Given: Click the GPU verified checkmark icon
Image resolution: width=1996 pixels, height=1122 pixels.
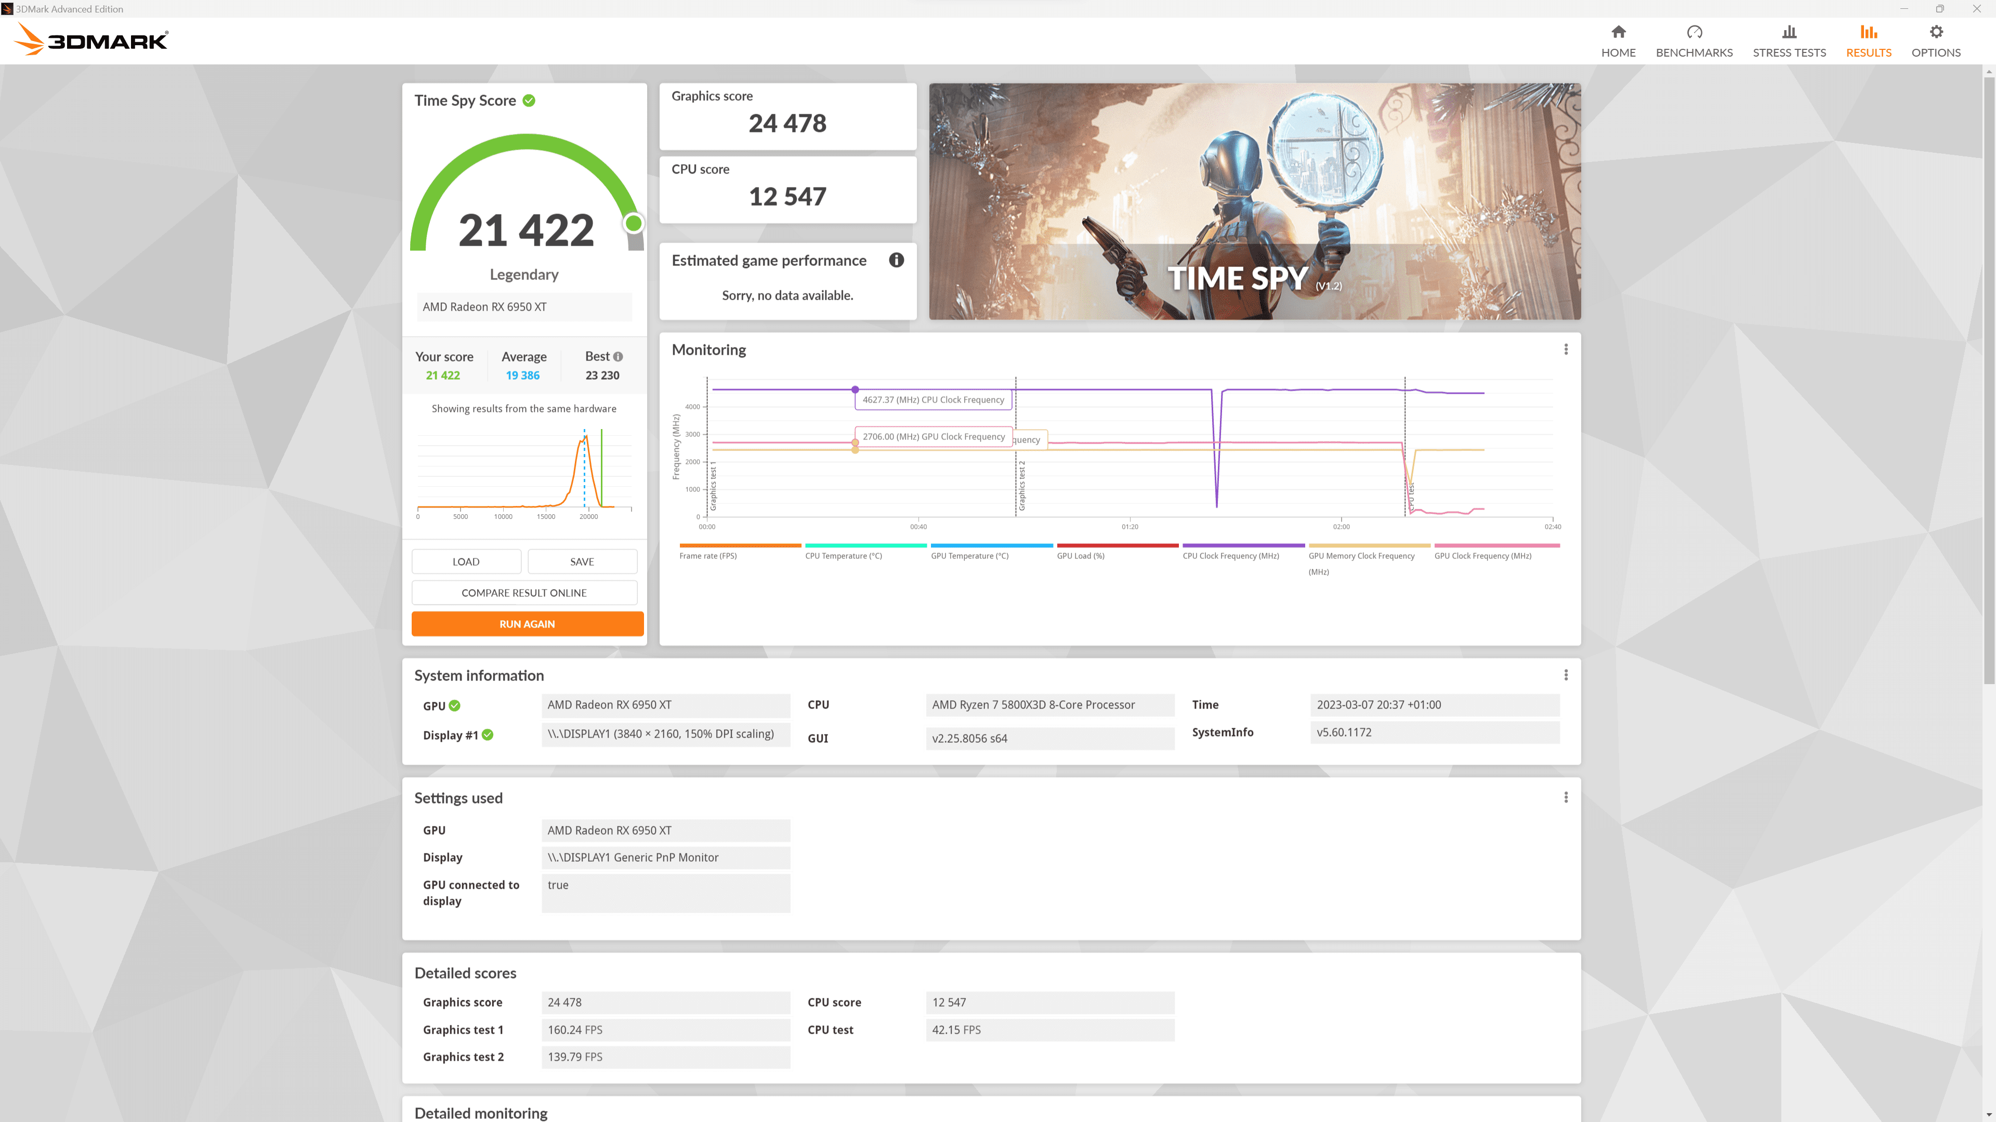Looking at the screenshot, I should (x=455, y=705).
